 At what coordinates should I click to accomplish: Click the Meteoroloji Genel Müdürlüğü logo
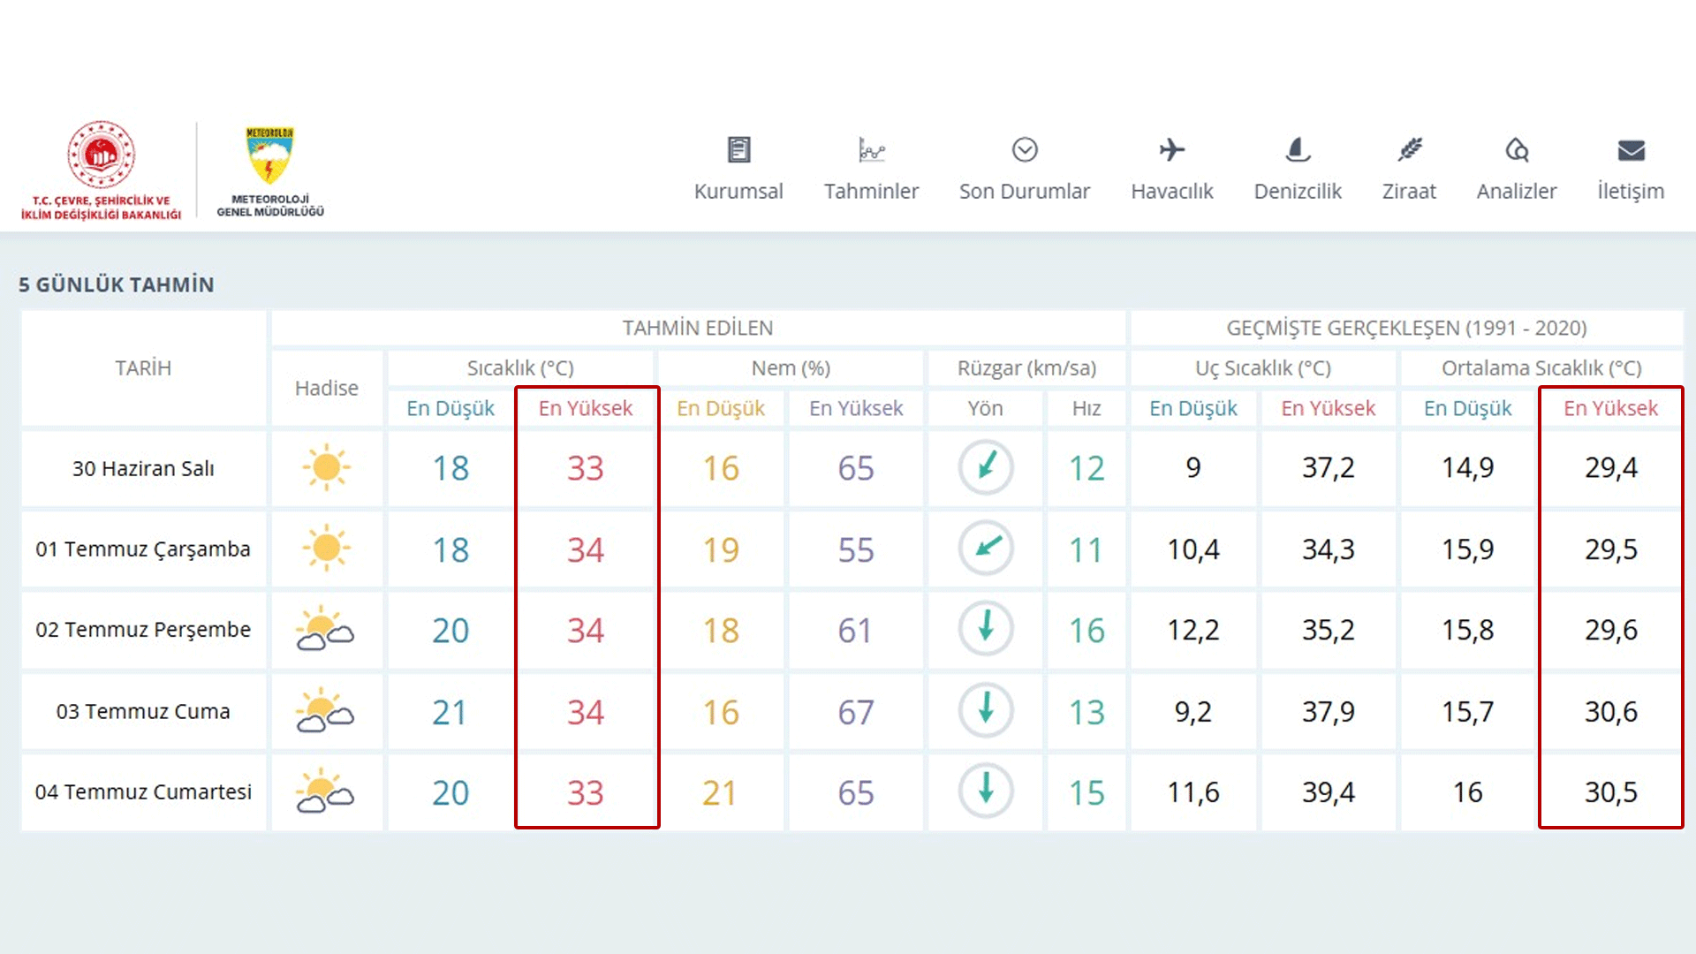click(x=270, y=170)
